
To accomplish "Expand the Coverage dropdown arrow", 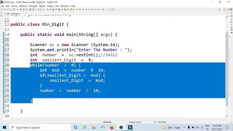I will [x=62, y=9].
